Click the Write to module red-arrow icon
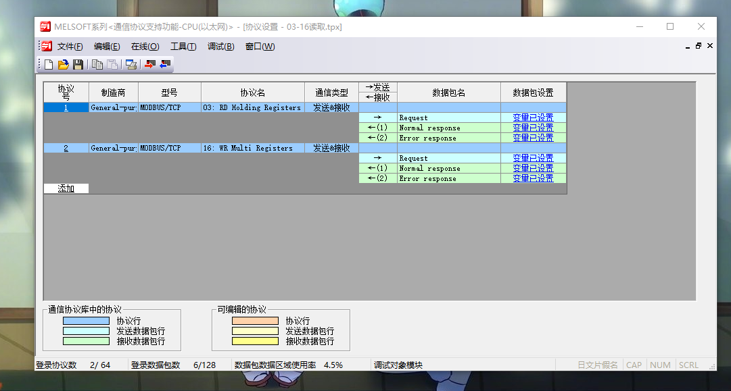The height and width of the screenshot is (391, 731). point(150,65)
